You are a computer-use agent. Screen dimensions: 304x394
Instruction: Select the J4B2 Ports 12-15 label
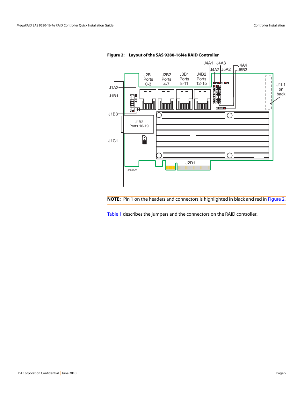(201, 79)
